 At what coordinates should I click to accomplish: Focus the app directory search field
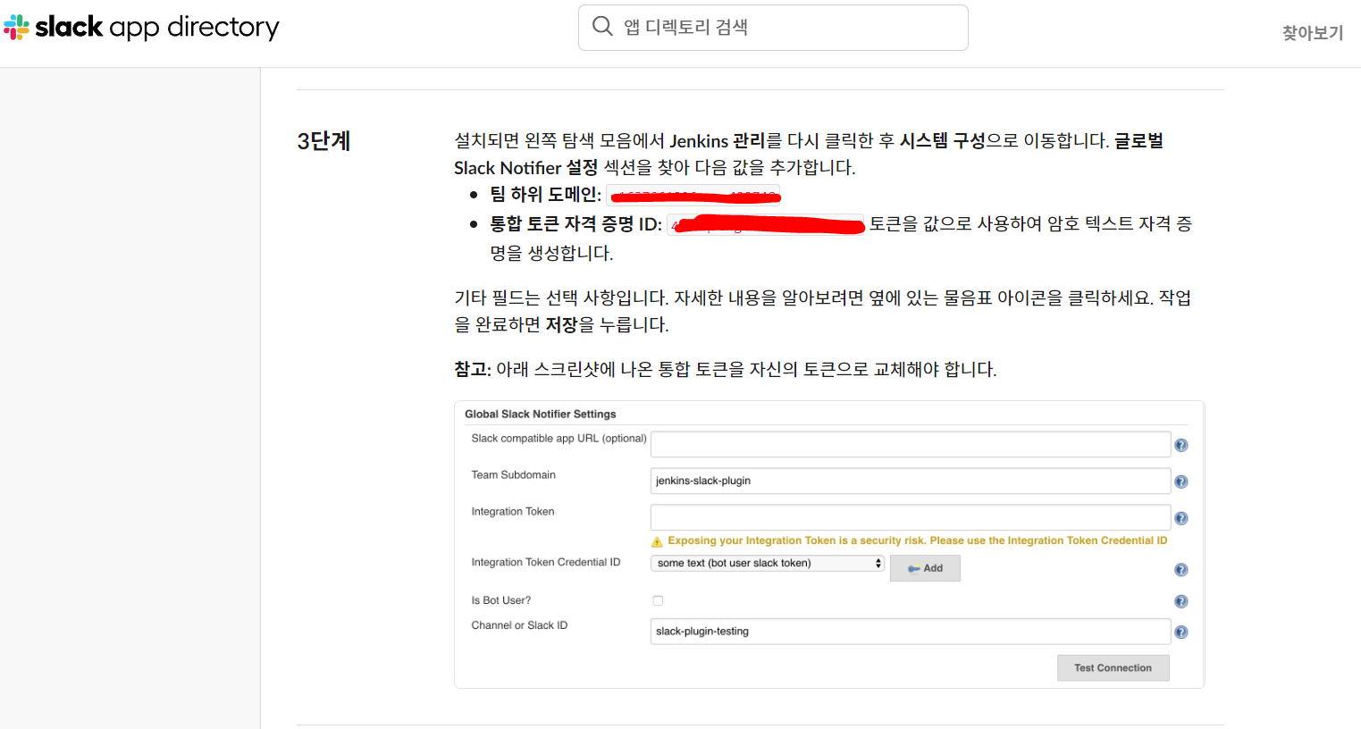pyautogui.click(x=773, y=28)
